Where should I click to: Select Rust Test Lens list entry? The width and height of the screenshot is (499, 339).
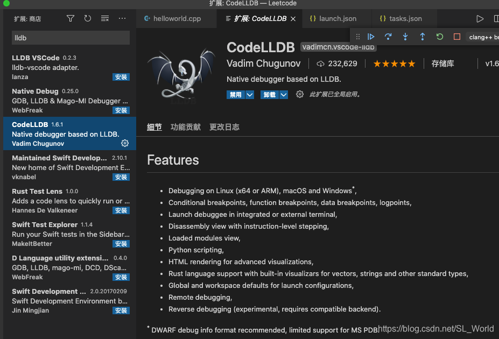pyautogui.click(x=69, y=200)
